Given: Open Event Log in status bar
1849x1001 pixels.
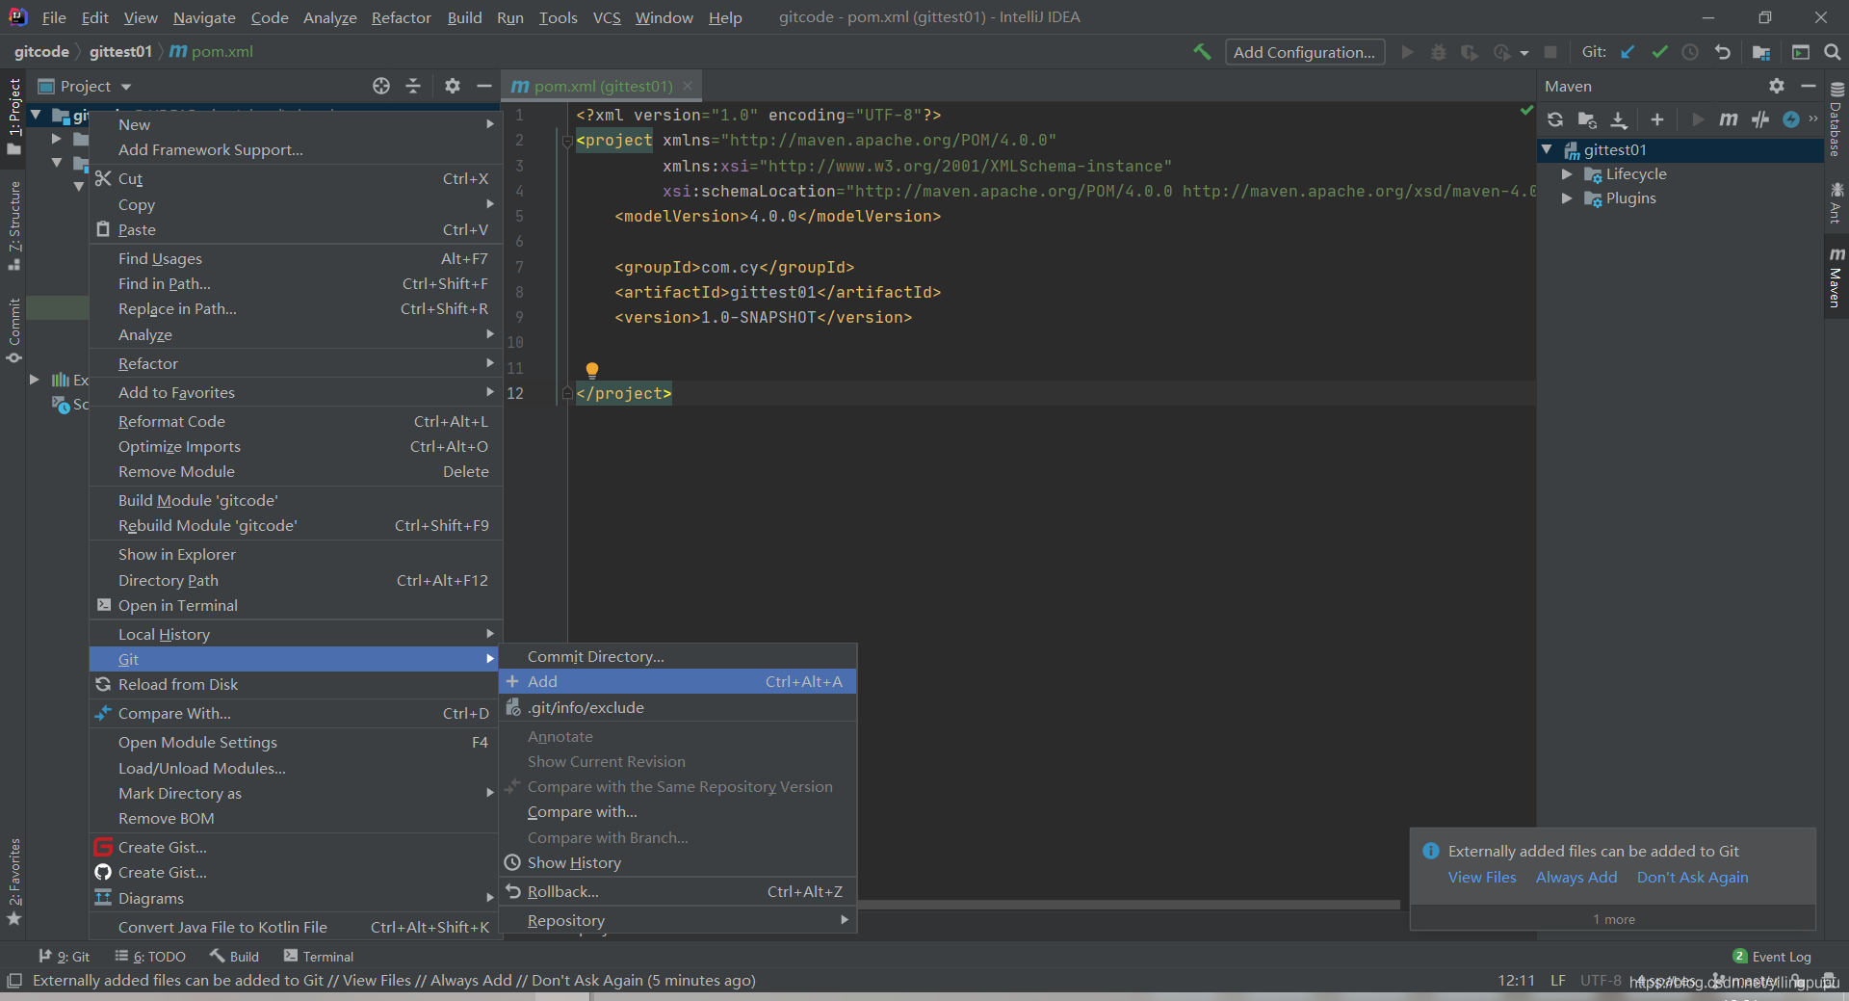Looking at the screenshot, I should coord(1772,957).
